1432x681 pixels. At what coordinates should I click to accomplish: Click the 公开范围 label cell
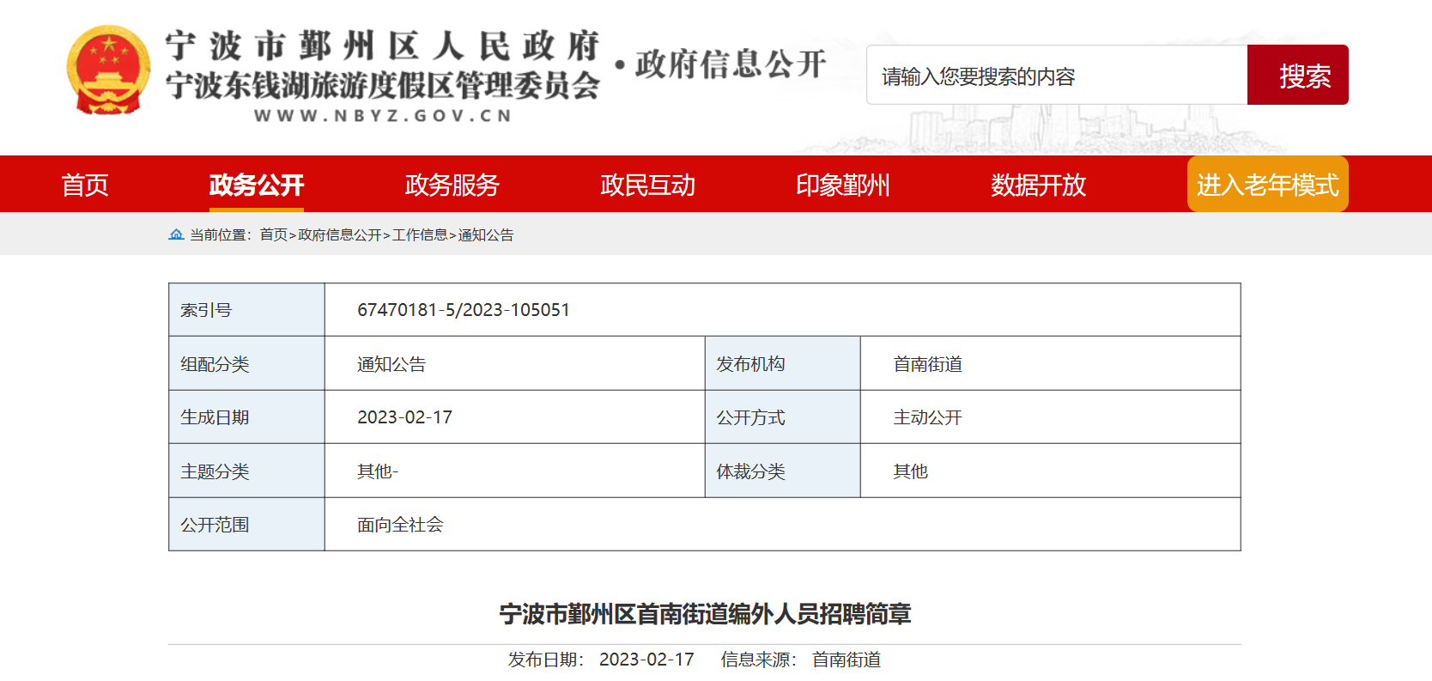click(x=246, y=525)
